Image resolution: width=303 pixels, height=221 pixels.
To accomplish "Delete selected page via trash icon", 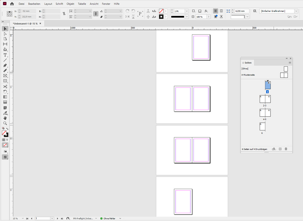I will click(286, 149).
